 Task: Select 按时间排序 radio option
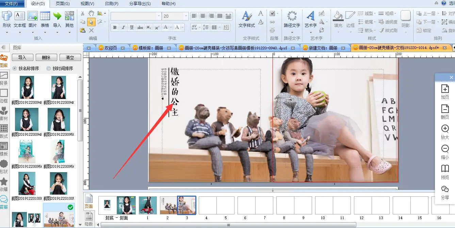coord(49,68)
